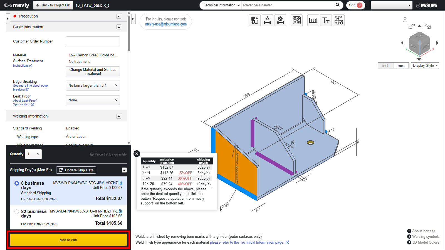This screenshot has height=250, width=445.
Task: Click the 123 ruler dimension display icon
Action: [x=313, y=20]
